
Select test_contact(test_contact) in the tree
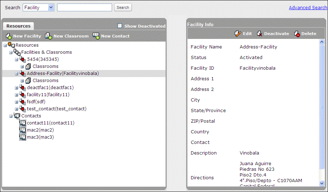(x=56, y=109)
